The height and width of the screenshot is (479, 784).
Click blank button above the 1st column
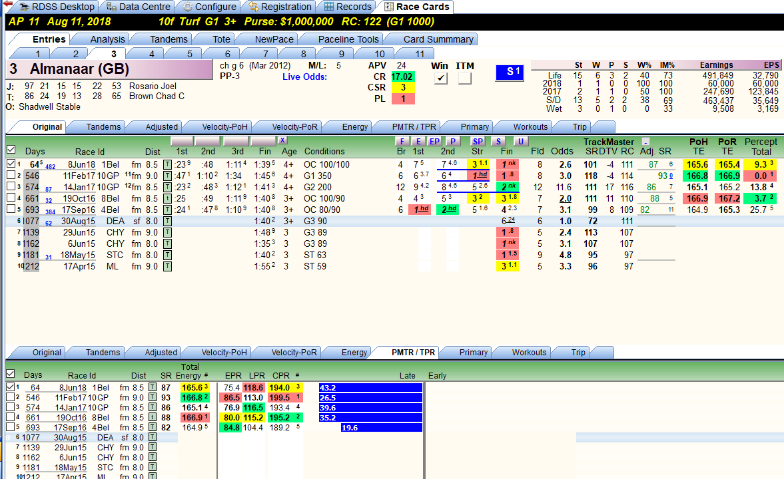point(181,141)
